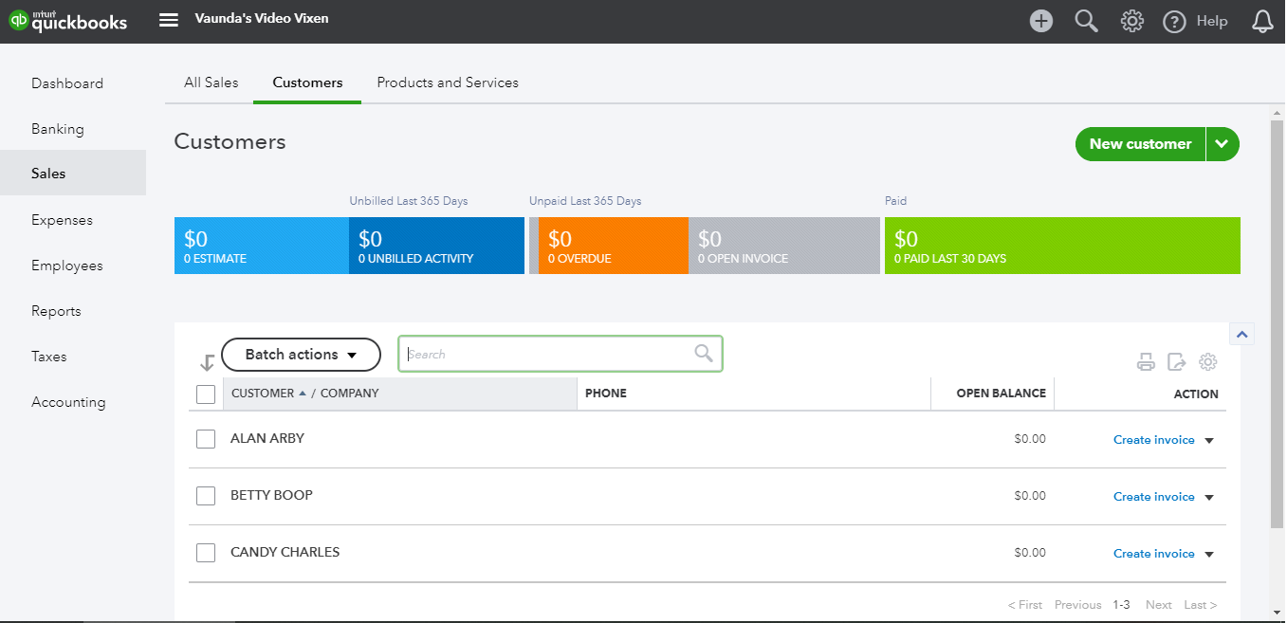Click the green New customer button
Viewport: 1287px width, 623px height.
(1140, 144)
